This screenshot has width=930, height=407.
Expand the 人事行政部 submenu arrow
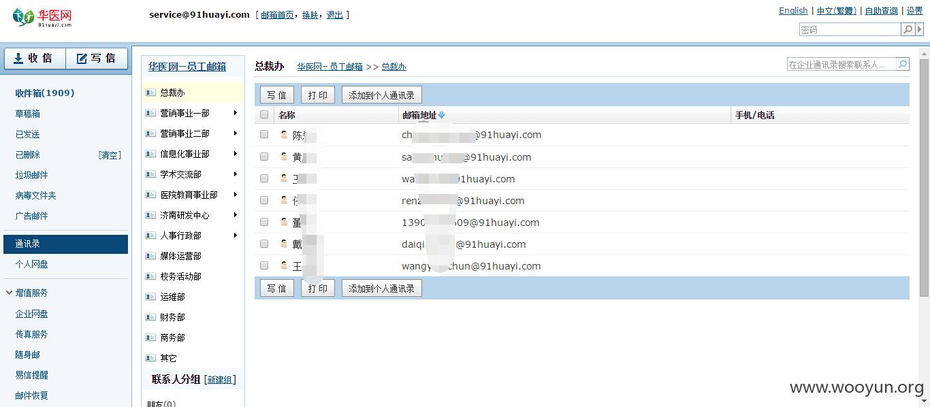pyautogui.click(x=236, y=235)
